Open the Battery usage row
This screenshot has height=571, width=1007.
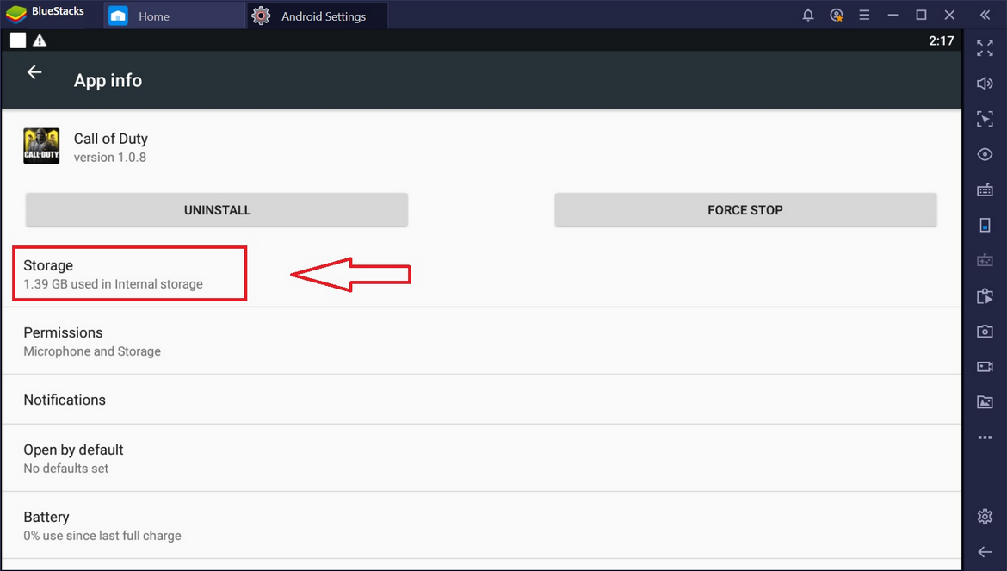point(482,525)
